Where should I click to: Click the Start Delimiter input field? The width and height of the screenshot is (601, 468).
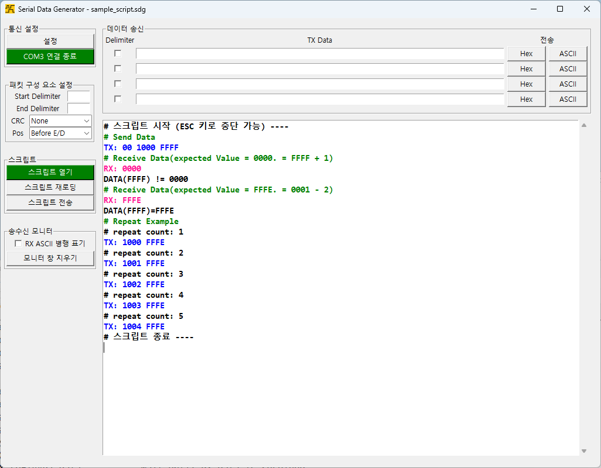click(78, 97)
